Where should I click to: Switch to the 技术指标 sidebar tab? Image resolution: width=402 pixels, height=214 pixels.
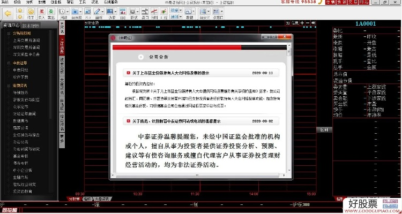point(31,26)
